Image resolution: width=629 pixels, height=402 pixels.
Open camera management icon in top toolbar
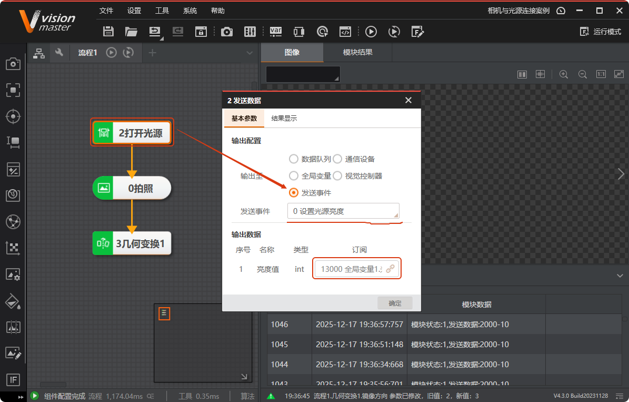coord(227,31)
